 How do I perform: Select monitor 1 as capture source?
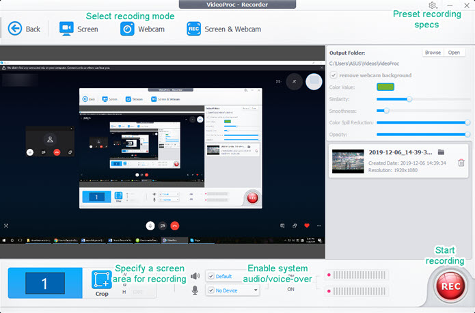coord(45,283)
